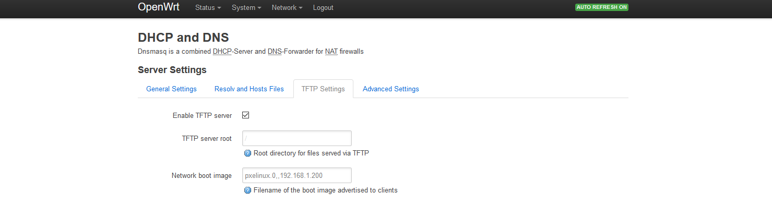772x204 pixels.
Task: Click the Logout link
Action: click(323, 8)
